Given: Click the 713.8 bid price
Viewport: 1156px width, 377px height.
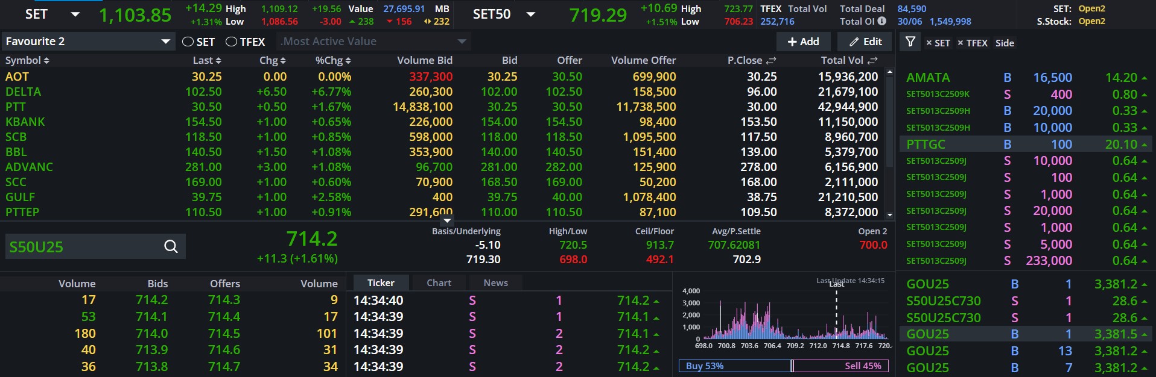Looking at the screenshot, I should click(151, 367).
